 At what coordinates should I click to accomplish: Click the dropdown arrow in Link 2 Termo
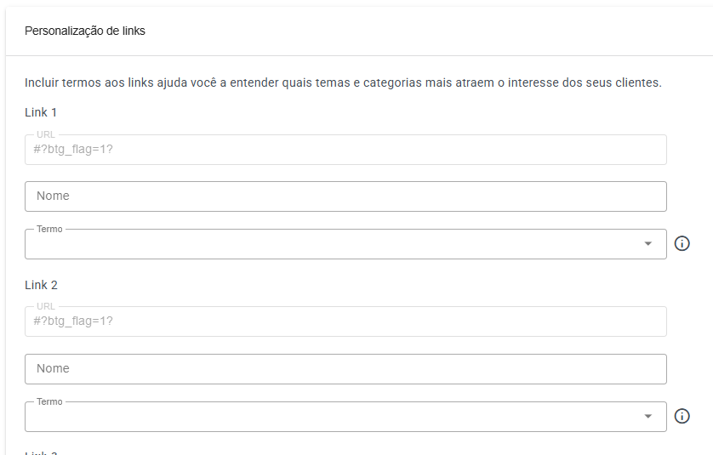[x=648, y=417]
